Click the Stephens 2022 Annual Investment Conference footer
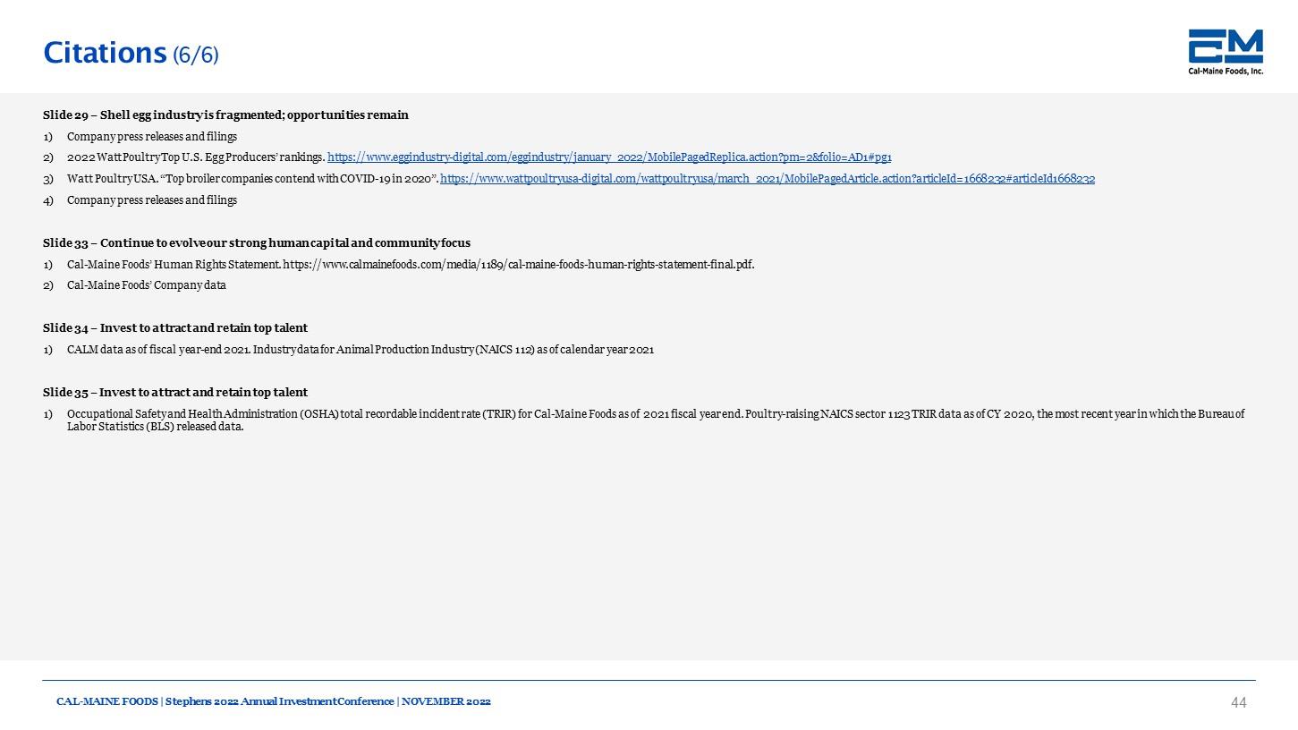The image size is (1298, 730). pos(274,701)
